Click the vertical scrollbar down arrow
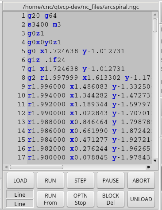Screen dimensions: 162x210 point(155,161)
